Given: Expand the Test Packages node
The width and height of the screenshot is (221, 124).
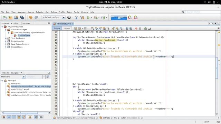Looking at the screenshot, I should (x=6, y=38).
